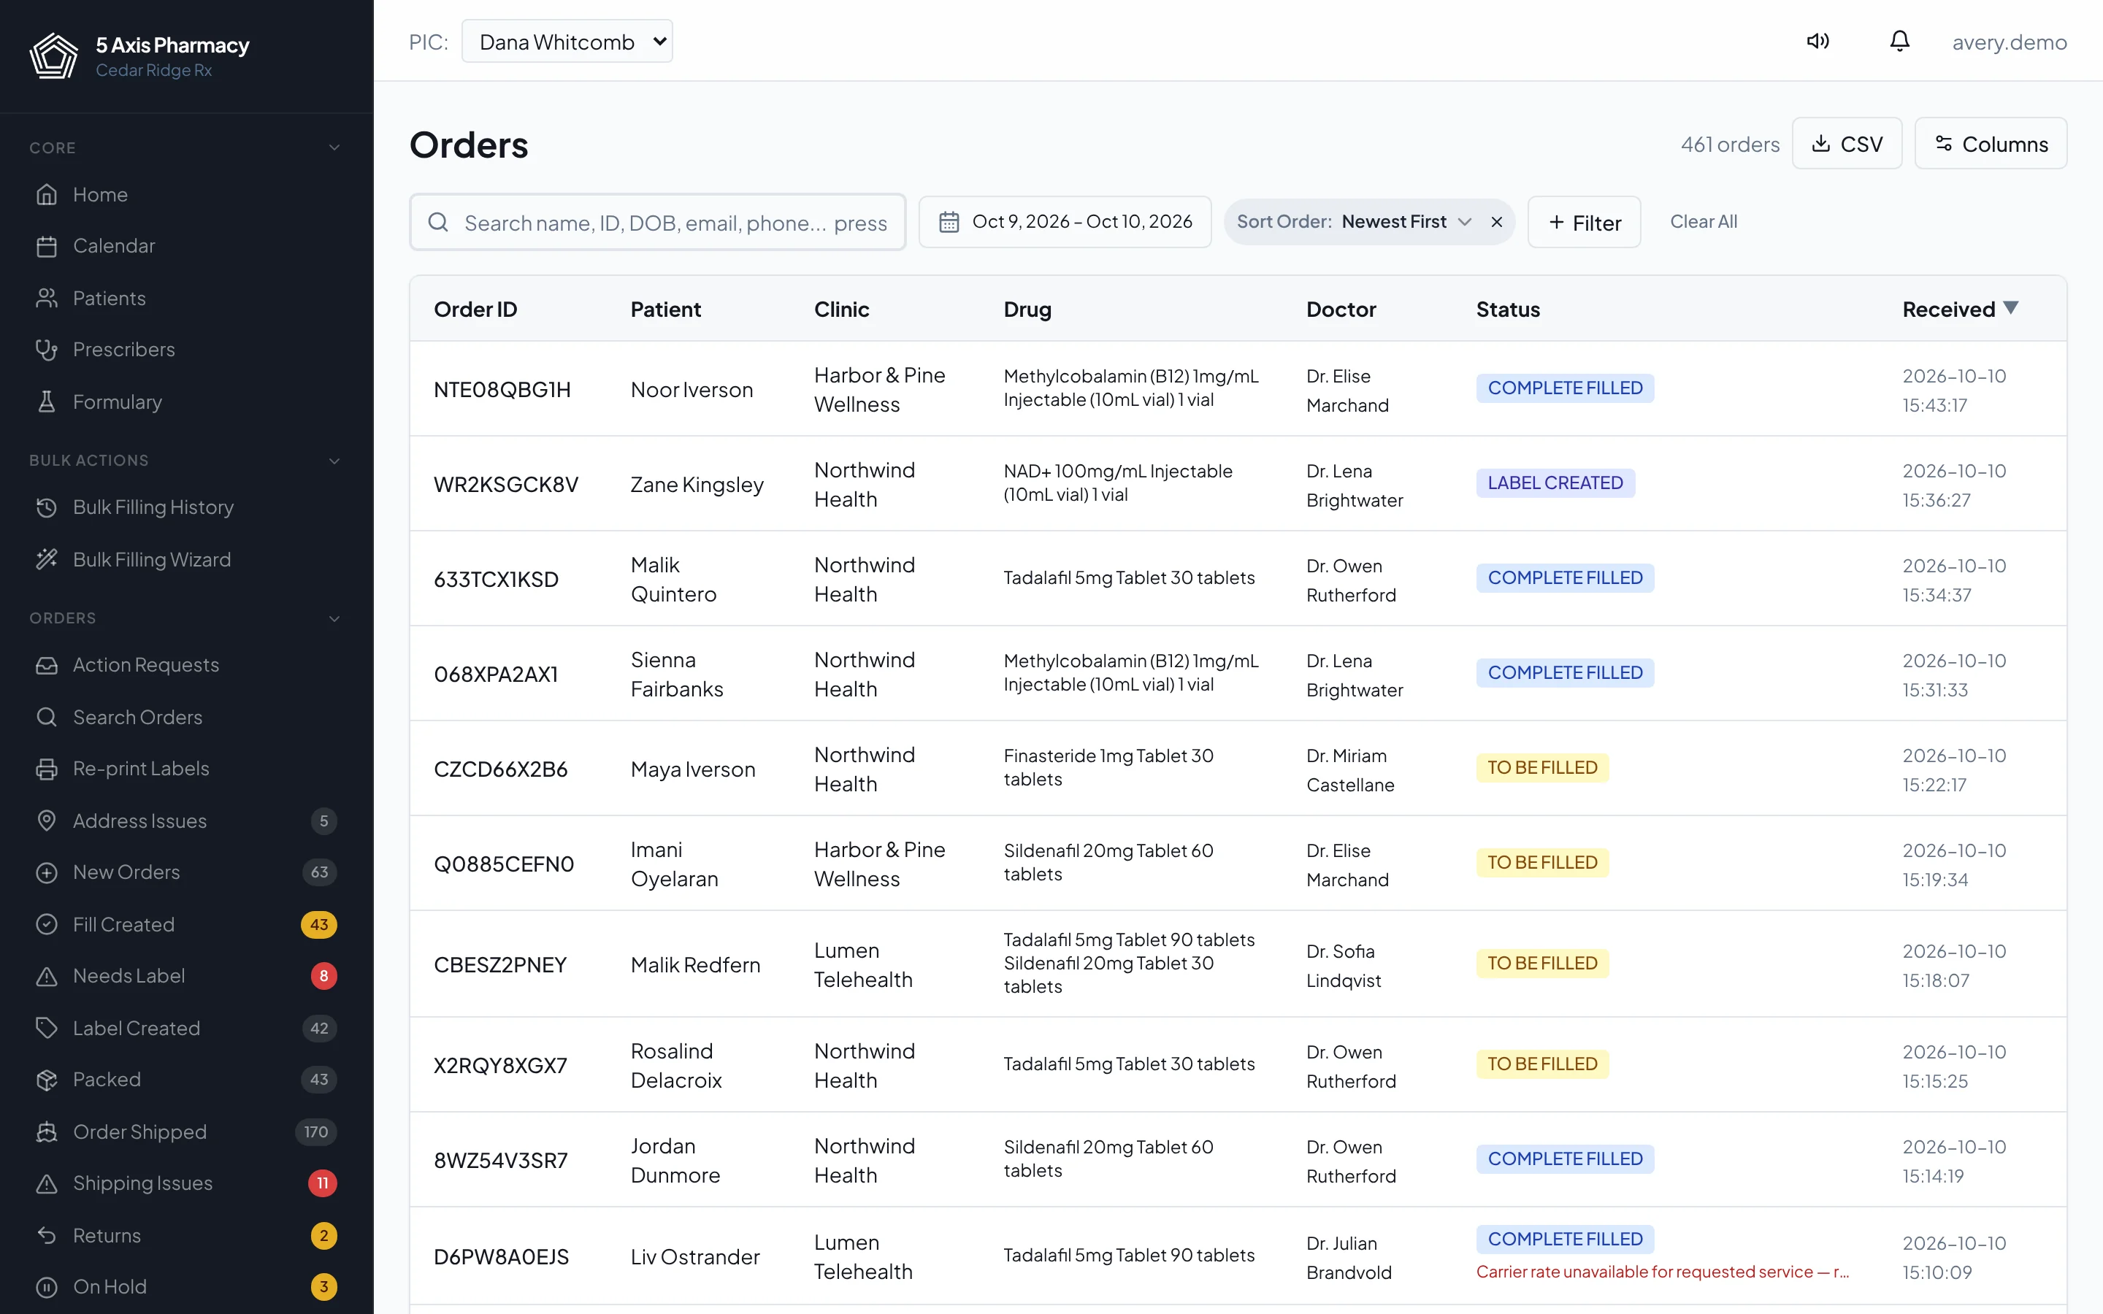The image size is (2103, 1314).
Task: Open New Orders menu item
Action: pos(187,872)
